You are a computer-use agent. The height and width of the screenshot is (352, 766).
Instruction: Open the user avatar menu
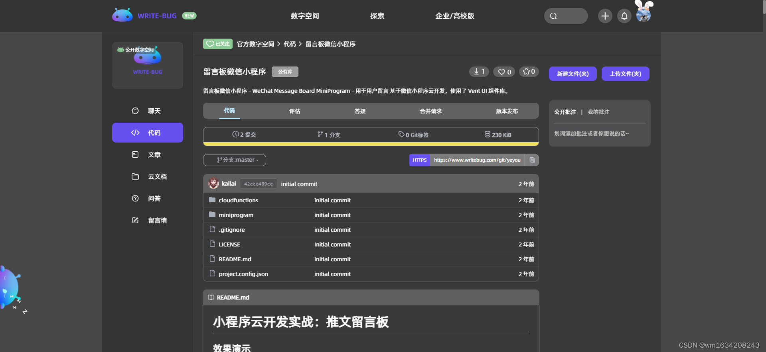coord(643,15)
